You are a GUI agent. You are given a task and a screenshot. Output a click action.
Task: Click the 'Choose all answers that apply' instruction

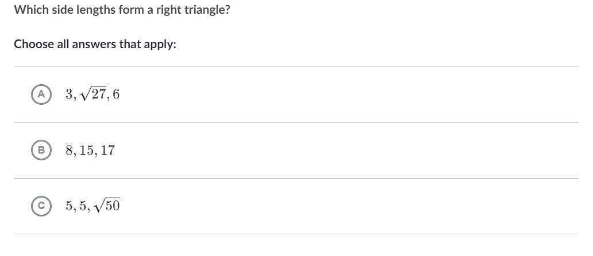pyautogui.click(x=95, y=45)
